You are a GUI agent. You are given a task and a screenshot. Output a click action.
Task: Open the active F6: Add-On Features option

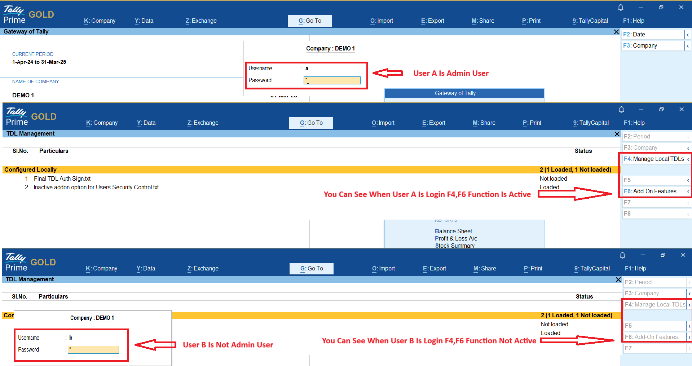pos(653,191)
